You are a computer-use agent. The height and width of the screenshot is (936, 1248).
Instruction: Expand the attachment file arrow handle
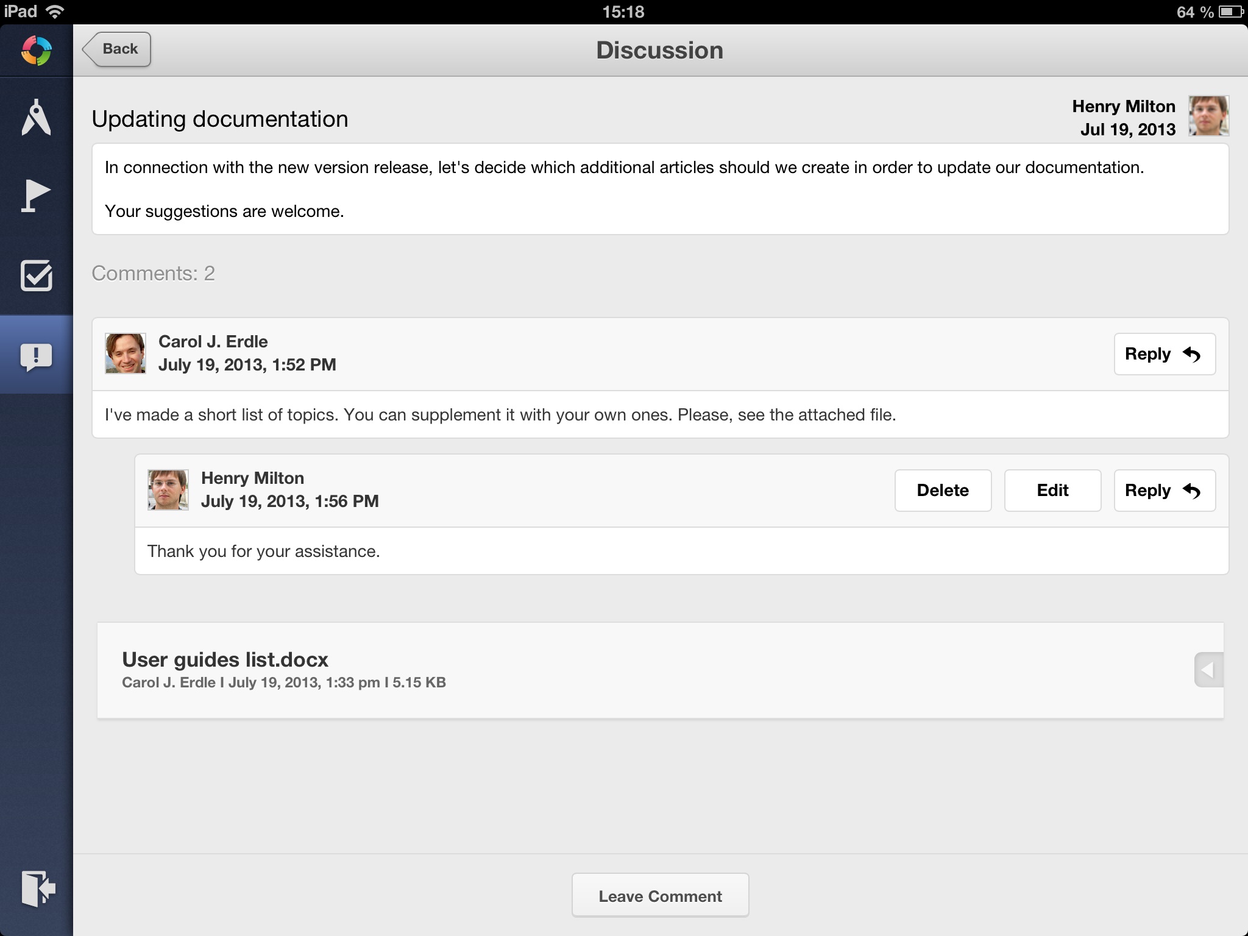(x=1208, y=670)
